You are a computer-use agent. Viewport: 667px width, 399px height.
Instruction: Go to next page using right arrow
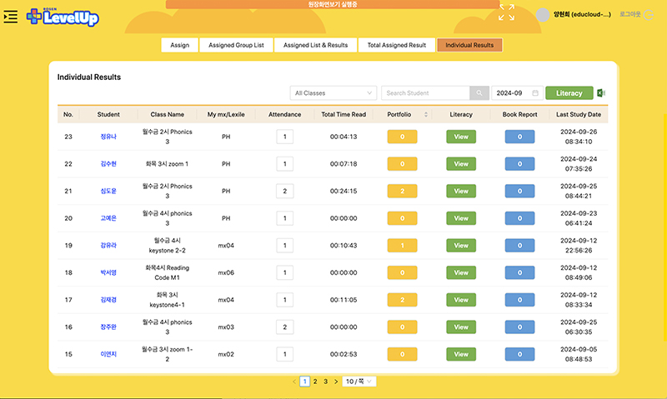click(336, 381)
